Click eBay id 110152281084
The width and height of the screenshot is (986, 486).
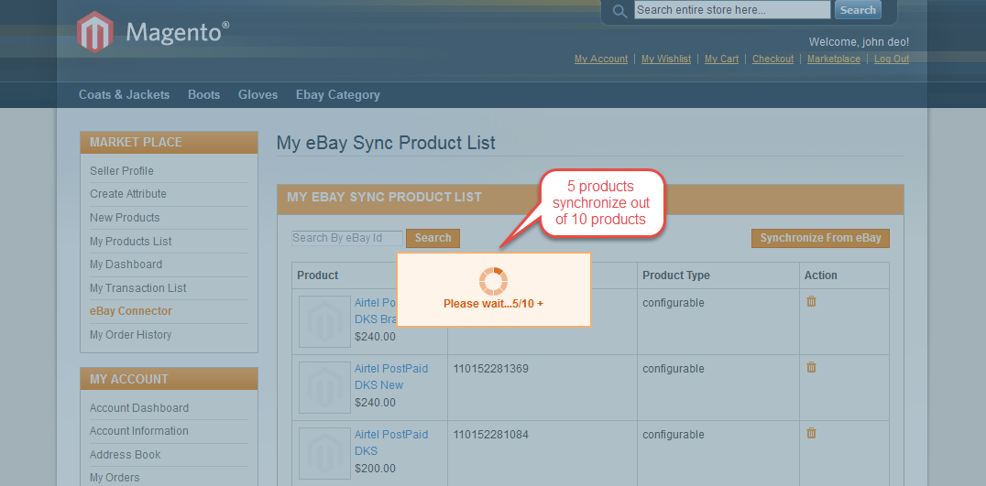[x=490, y=435]
